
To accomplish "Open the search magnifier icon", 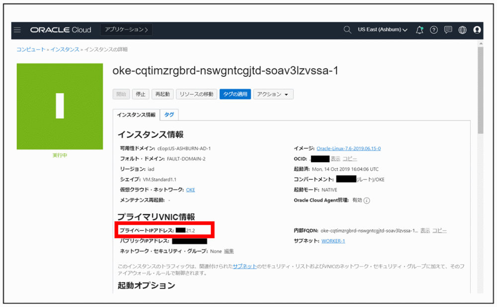I will click(347, 30).
